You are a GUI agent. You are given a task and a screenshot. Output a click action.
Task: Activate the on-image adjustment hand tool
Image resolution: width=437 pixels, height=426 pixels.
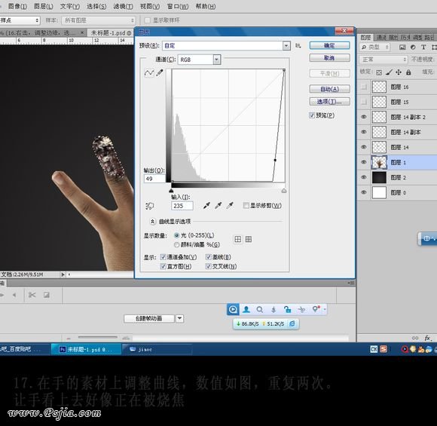pyautogui.click(x=150, y=206)
